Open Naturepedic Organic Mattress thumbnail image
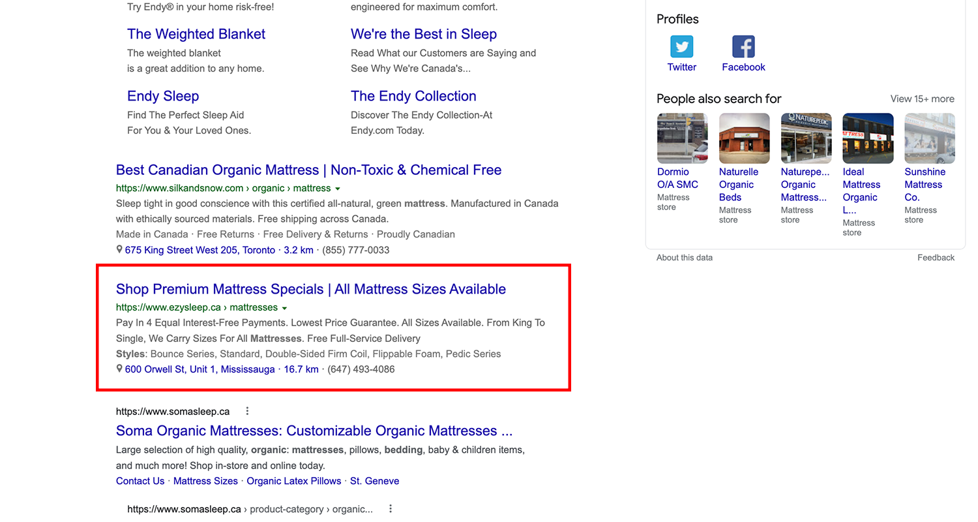The height and width of the screenshot is (522, 978). [806, 138]
